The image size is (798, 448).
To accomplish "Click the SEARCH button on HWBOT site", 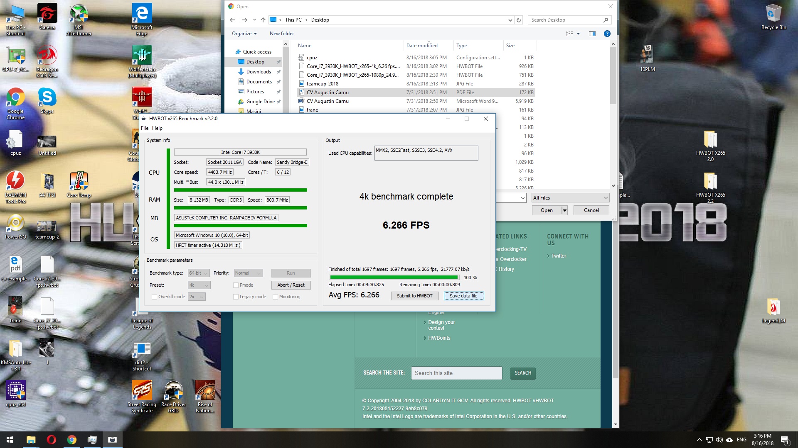I will pos(523,373).
